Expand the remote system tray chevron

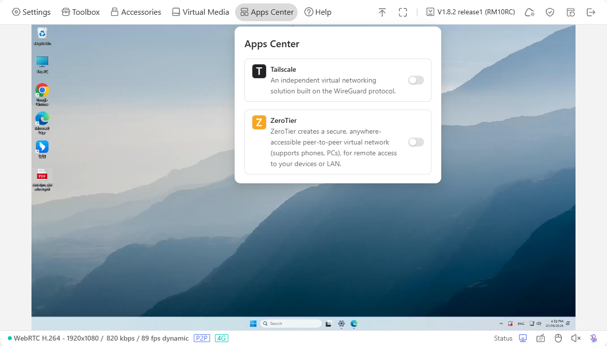501,323
